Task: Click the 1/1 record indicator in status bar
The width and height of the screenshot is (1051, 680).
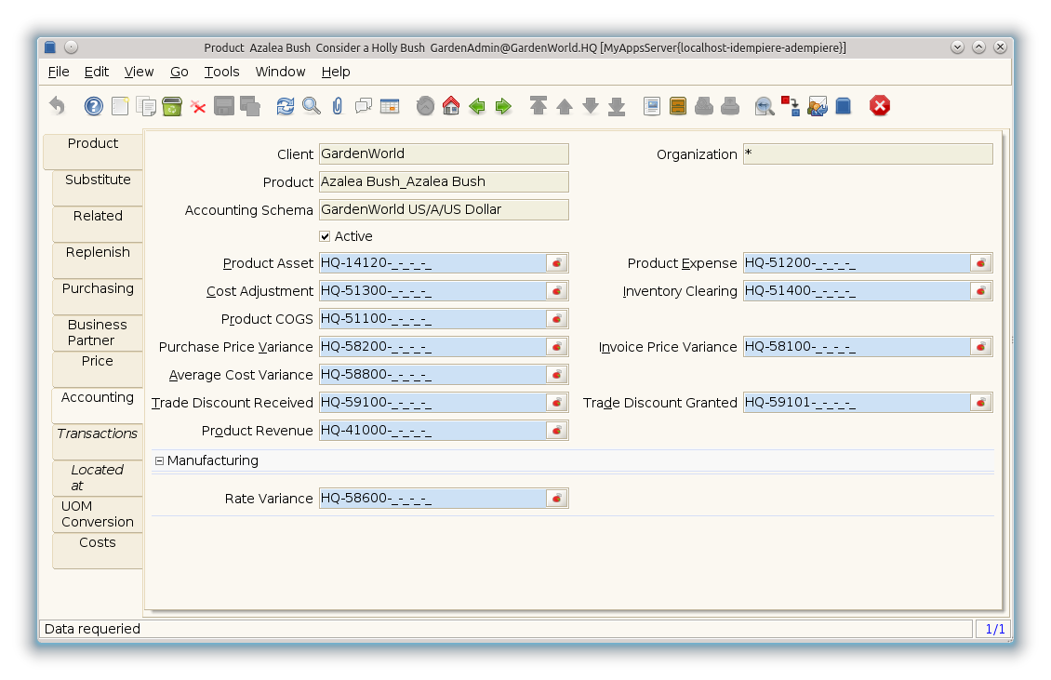Action: pyautogui.click(x=994, y=630)
